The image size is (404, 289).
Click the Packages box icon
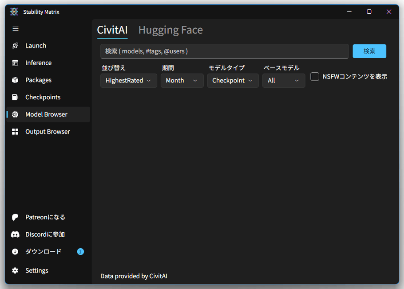[15, 80]
